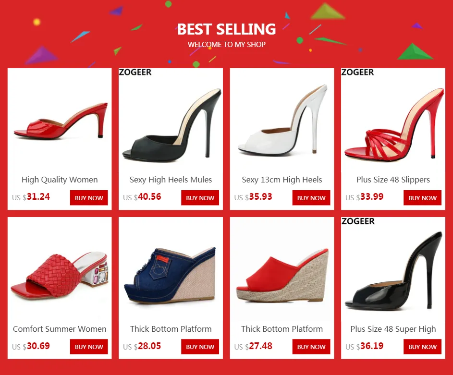Open the black patent stiletto mule image
The image size is (453, 375).
tap(393, 269)
